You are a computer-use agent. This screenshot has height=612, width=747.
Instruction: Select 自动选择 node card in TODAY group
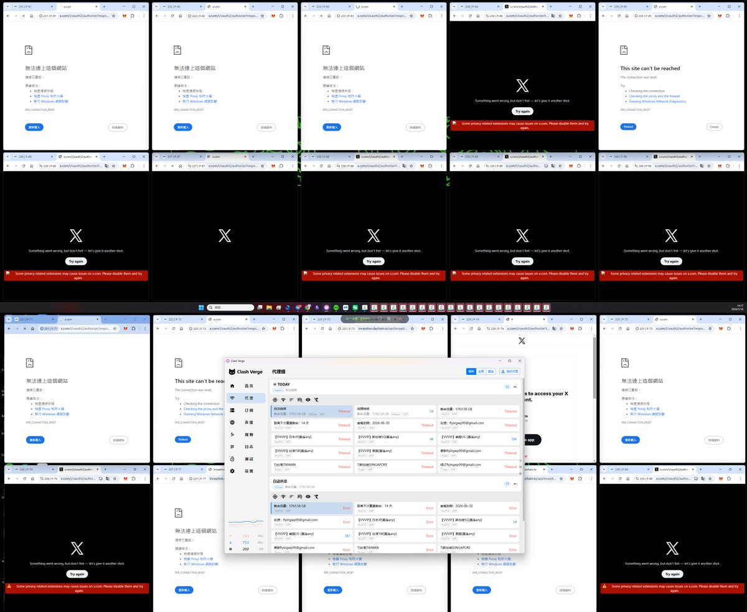coord(311,411)
